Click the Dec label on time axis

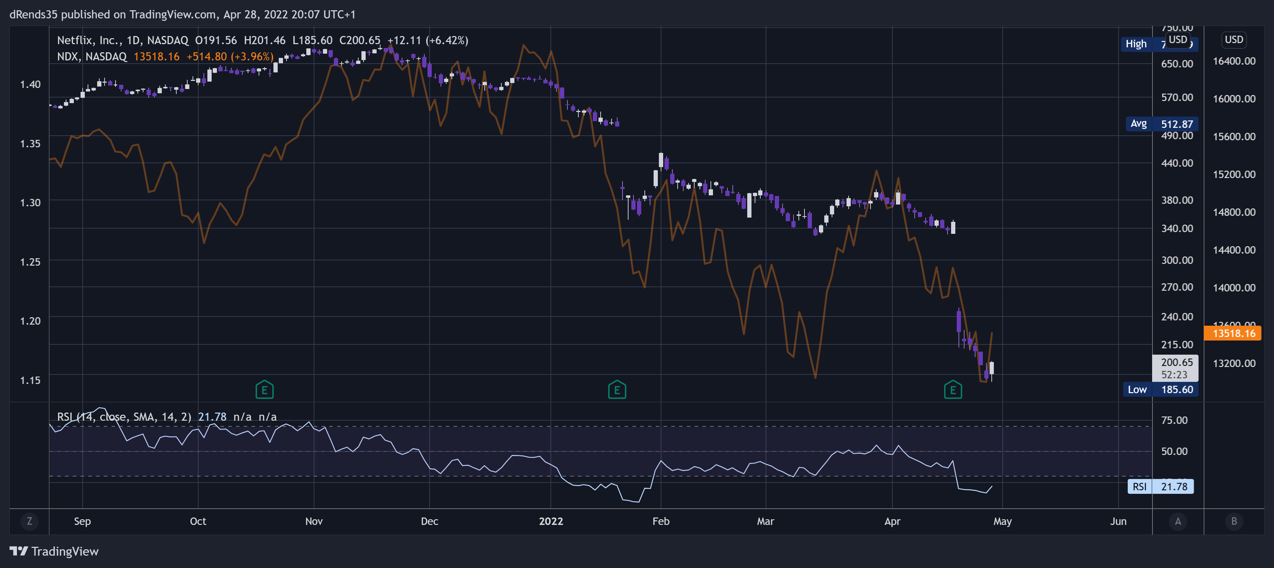click(429, 521)
